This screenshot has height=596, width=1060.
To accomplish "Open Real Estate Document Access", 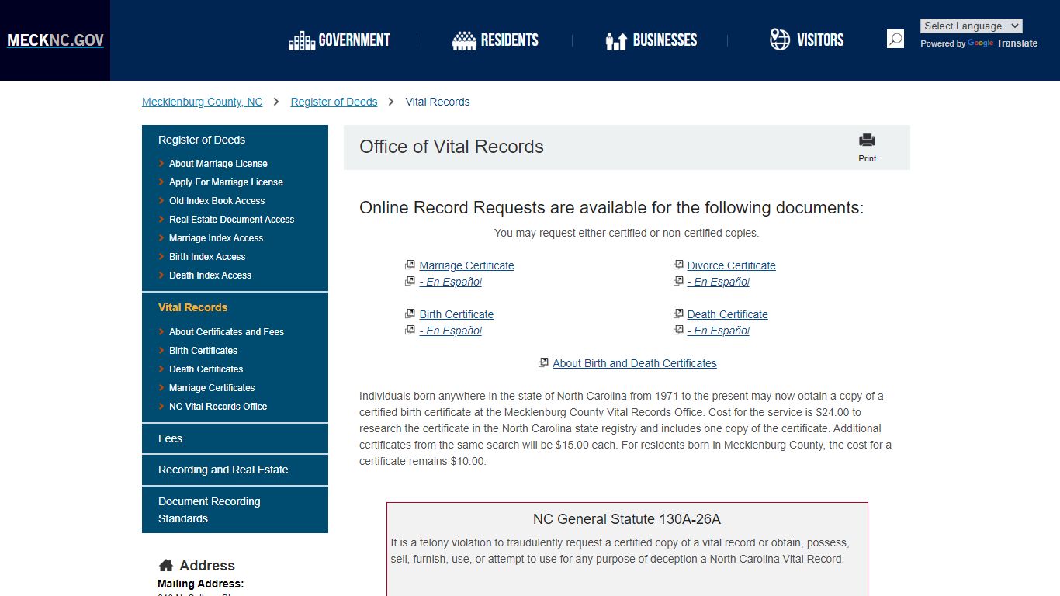I will (232, 220).
